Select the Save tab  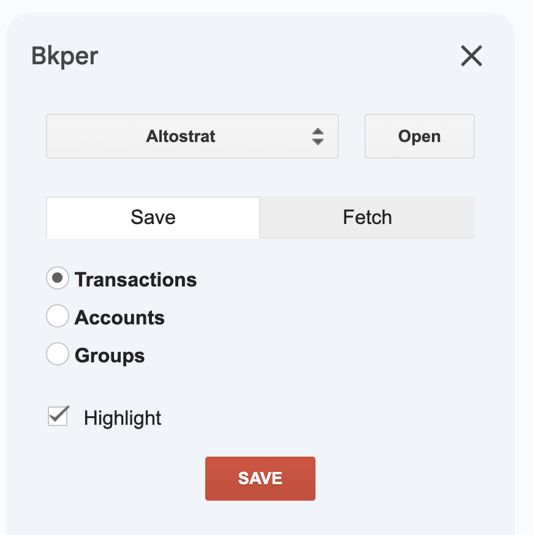point(153,217)
